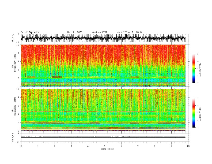Click the "ch.3(V)" axis label

(13, 137)
